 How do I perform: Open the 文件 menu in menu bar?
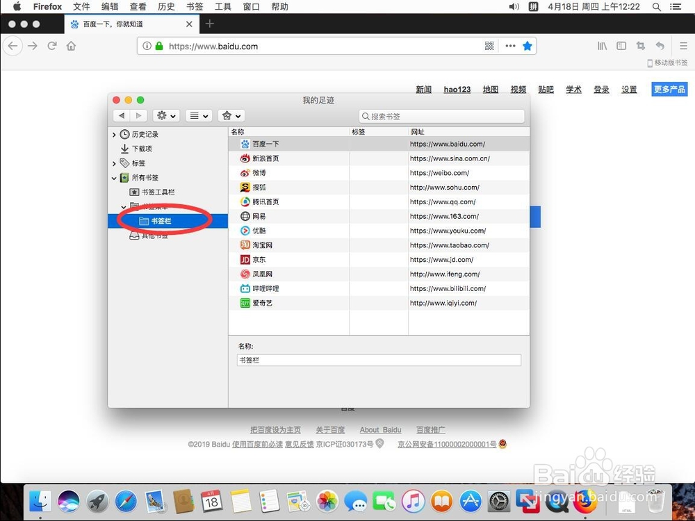click(x=81, y=7)
